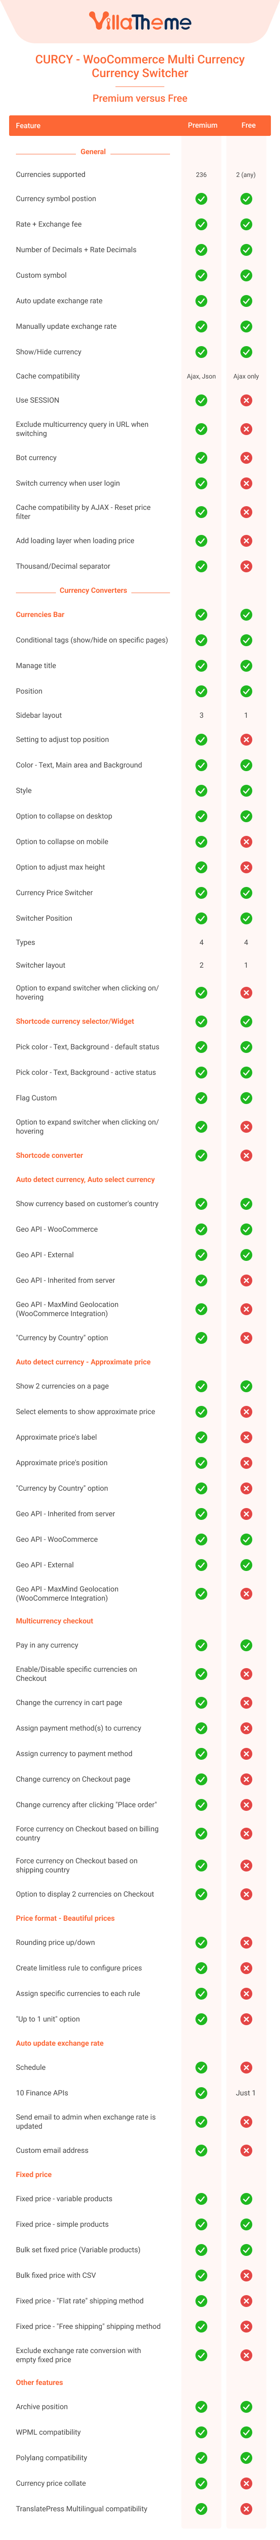
Task: Select the Free column header
Action: [249, 125]
